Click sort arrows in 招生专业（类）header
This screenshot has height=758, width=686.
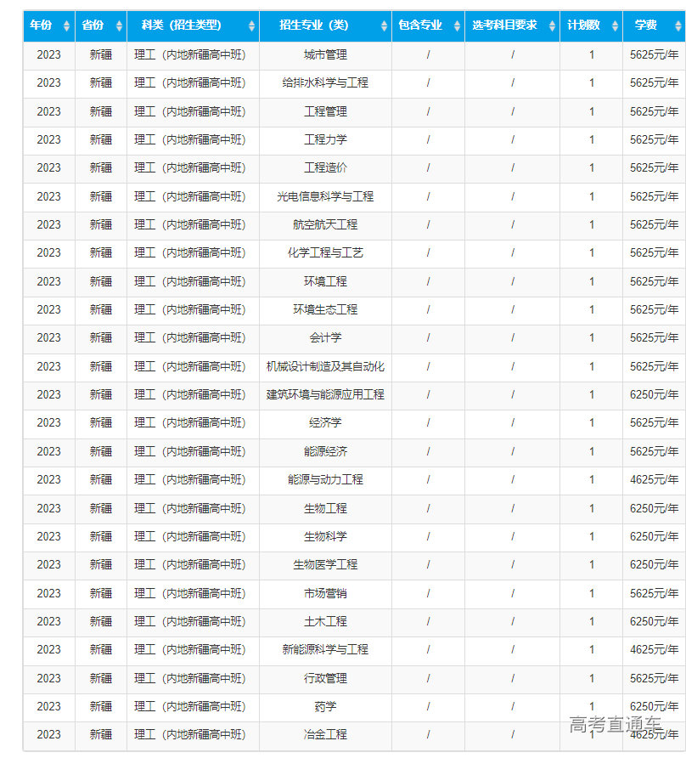point(384,26)
